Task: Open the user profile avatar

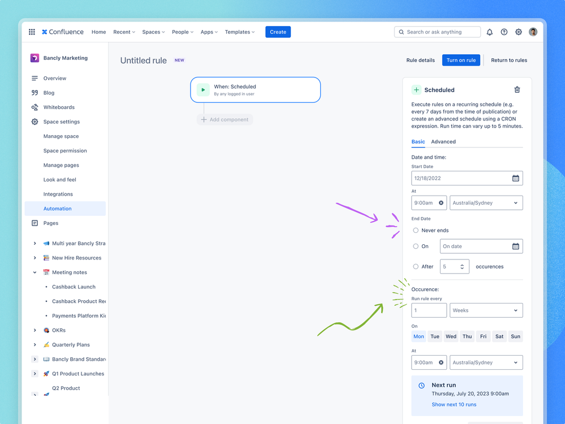Action: click(x=533, y=32)
